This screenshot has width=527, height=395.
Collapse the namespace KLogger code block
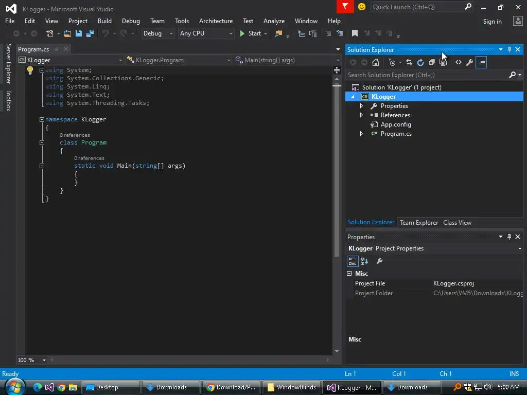click(x=42, y=119)
